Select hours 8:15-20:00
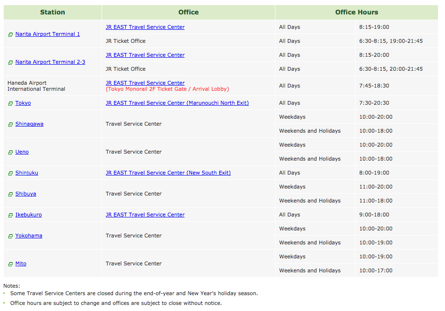The height and width of the screenshot is (311, 445). tap(374, 55)
